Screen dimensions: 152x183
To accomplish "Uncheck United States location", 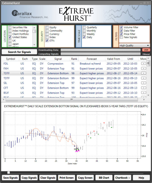I will pos(10,37).
